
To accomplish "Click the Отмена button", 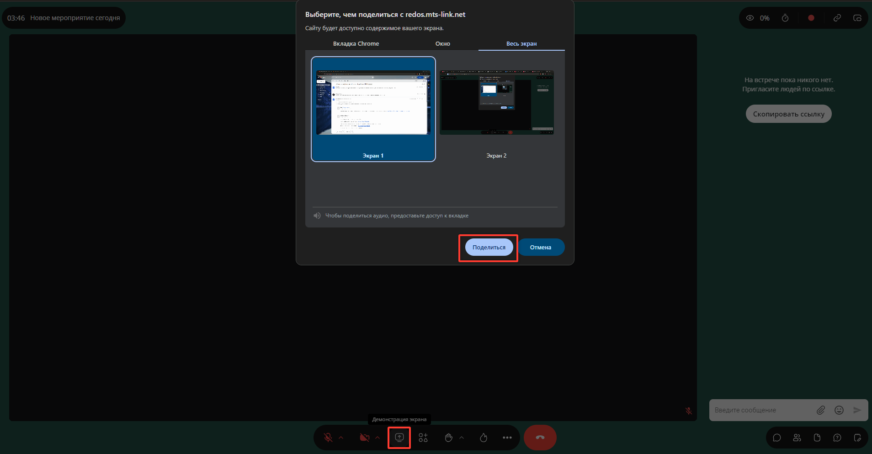I will 541,247.
